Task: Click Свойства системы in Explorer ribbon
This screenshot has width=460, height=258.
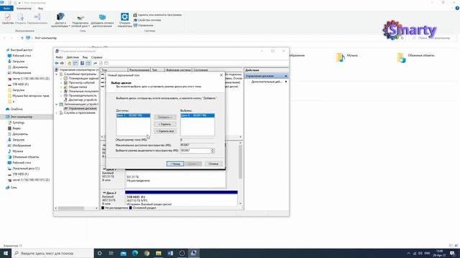Action: (x=147, y=20)
